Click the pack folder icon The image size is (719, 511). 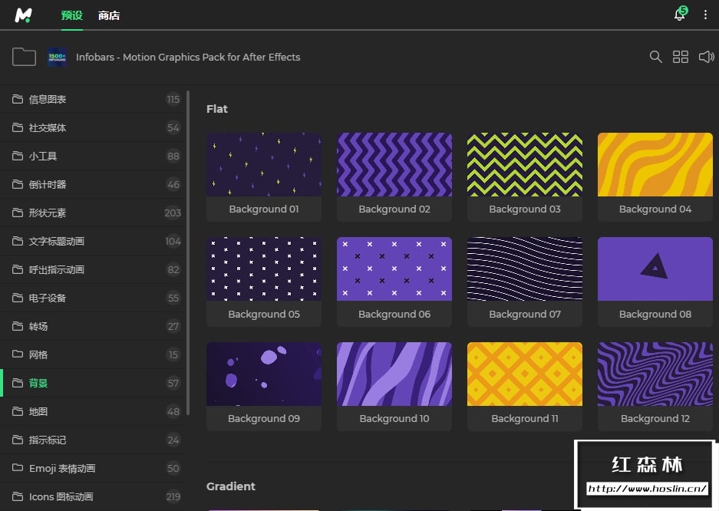tap(25, 57)
